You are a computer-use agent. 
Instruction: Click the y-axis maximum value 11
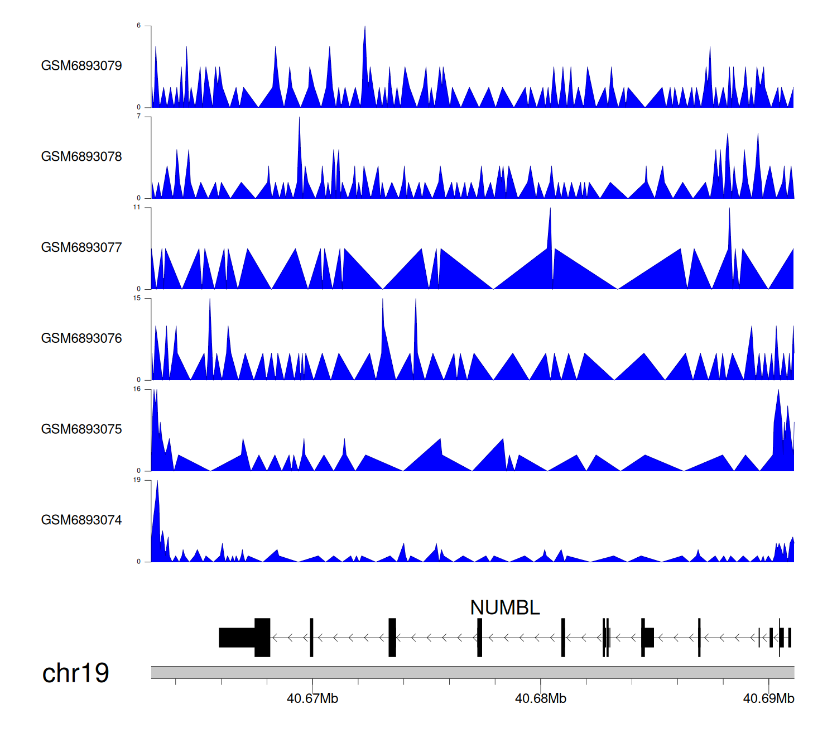point(137,208)
